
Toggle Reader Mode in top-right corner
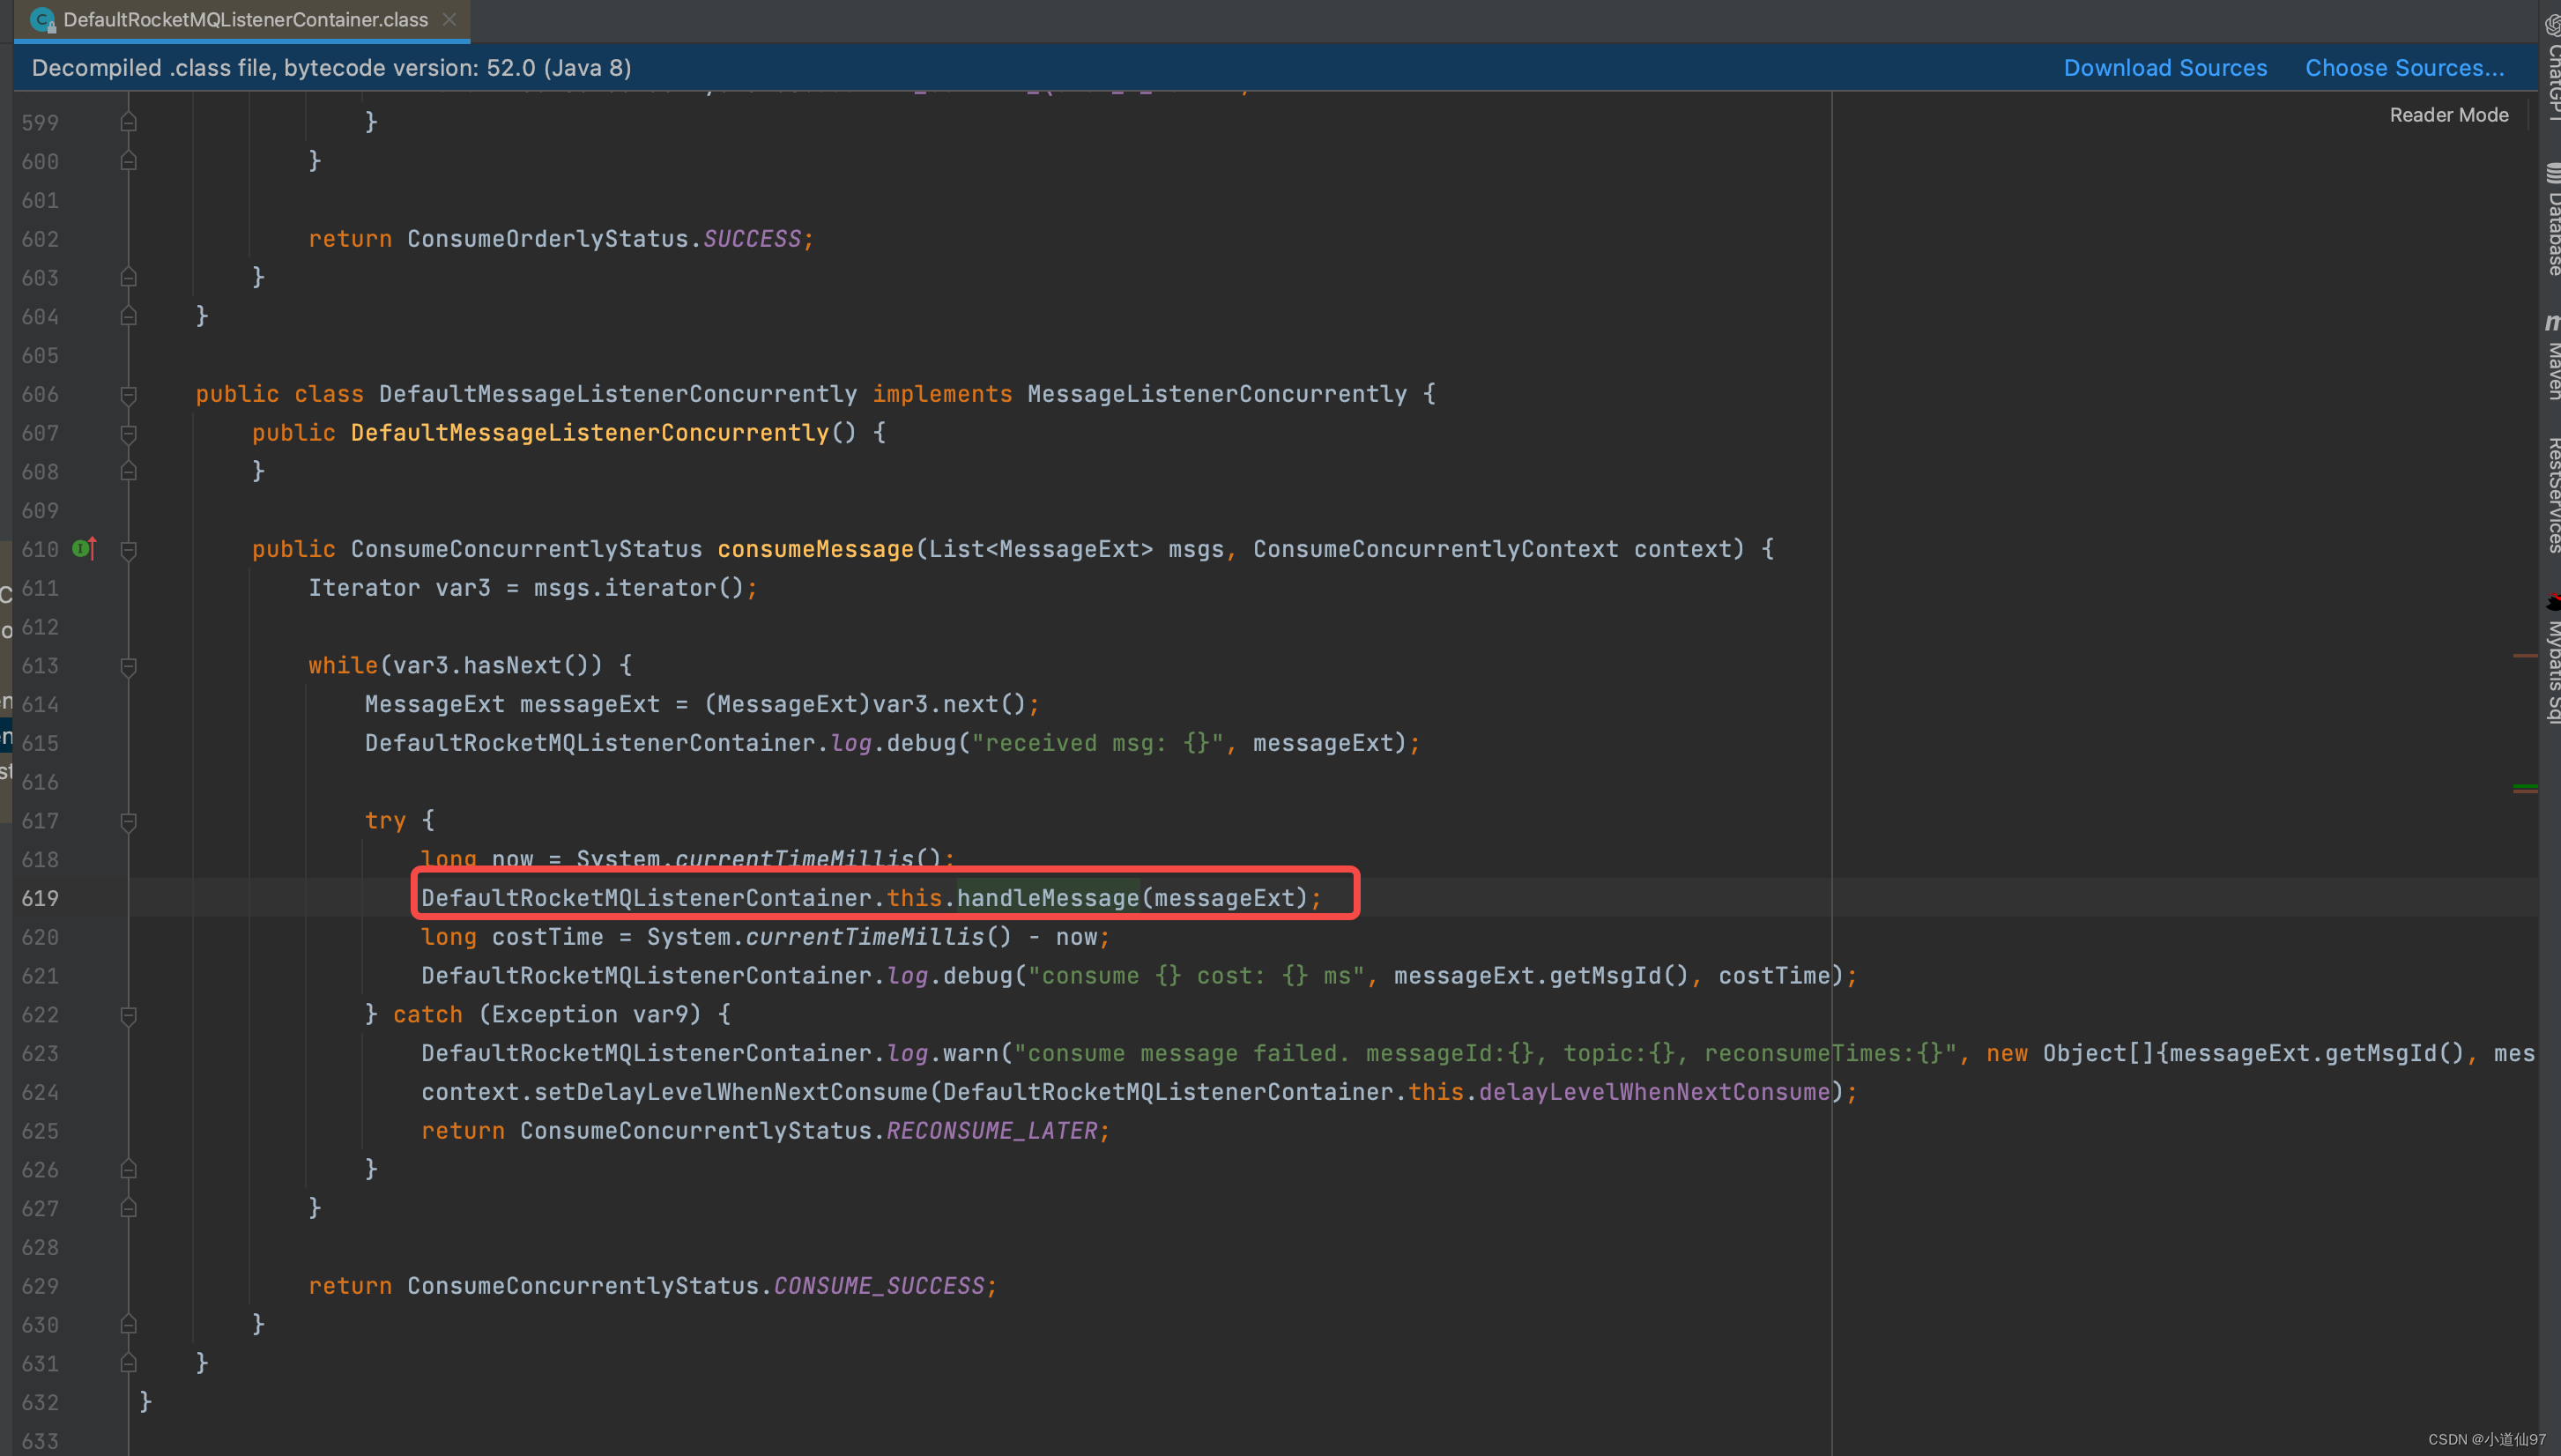[2448, 113]
